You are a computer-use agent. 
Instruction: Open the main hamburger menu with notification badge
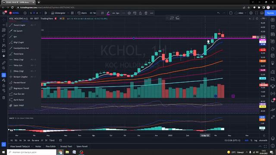click(x=4, y=13)
